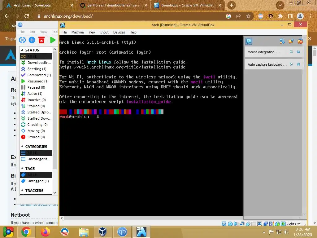Forbid the Mouse integration notification
Viewport: 317px width, 238px height.
tap(291, 52)
